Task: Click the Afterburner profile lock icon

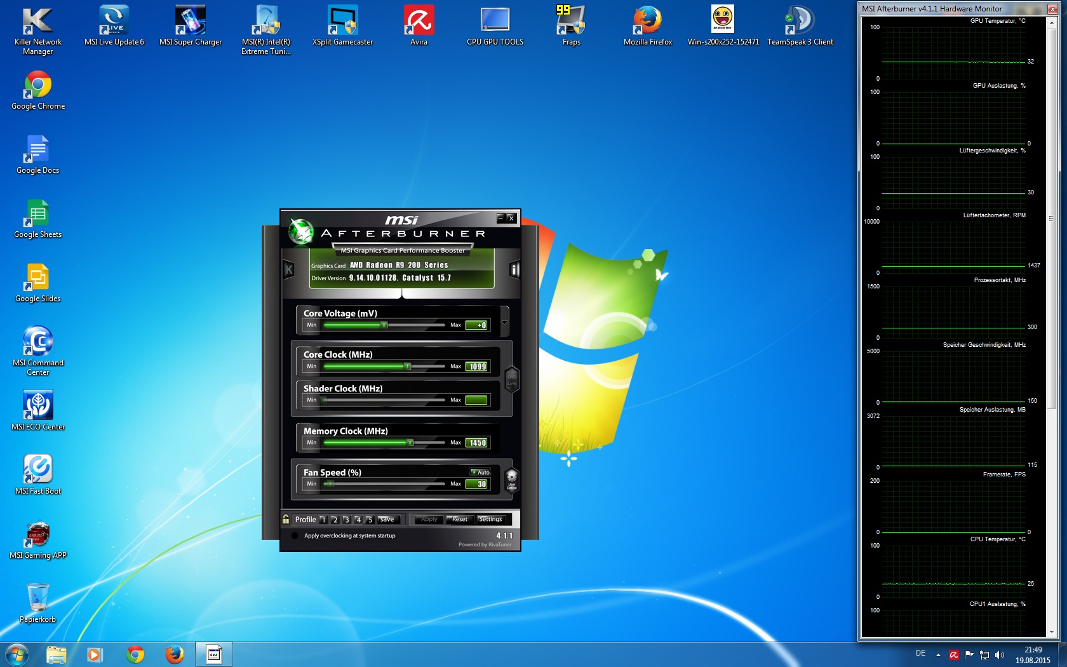Action: pos(286,519)
